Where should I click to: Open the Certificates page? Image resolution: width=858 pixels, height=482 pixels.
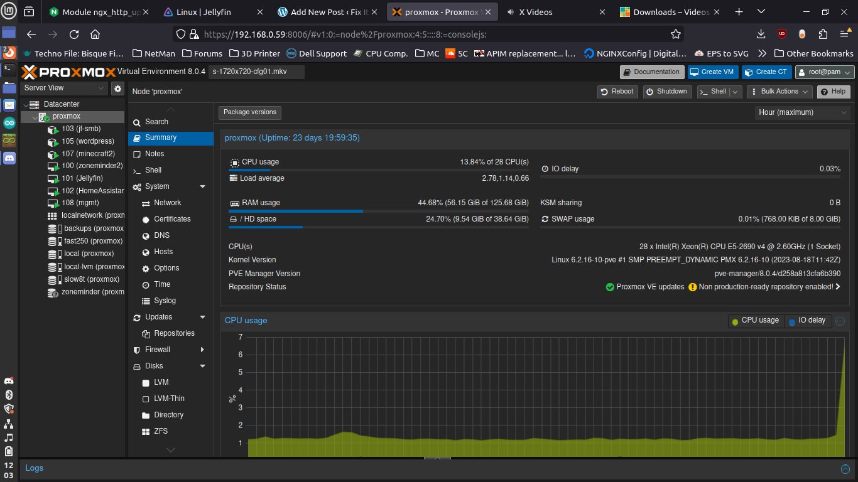(x=171, y=219)
